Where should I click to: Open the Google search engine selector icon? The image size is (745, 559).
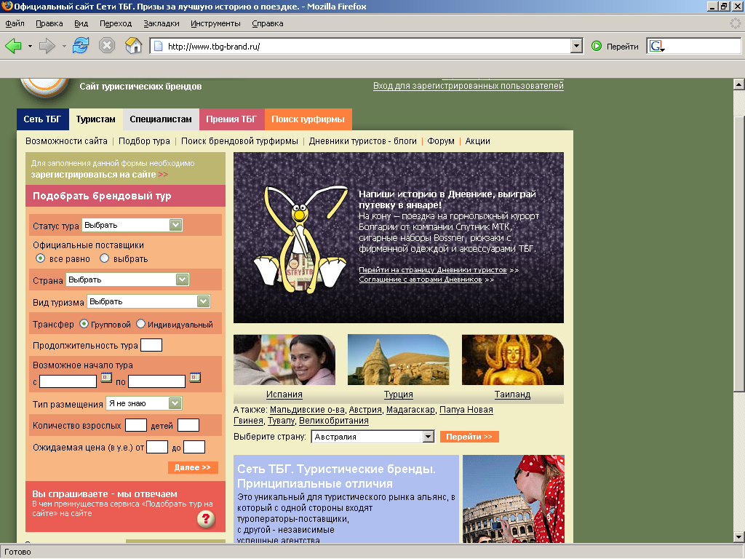click(657, 46)
